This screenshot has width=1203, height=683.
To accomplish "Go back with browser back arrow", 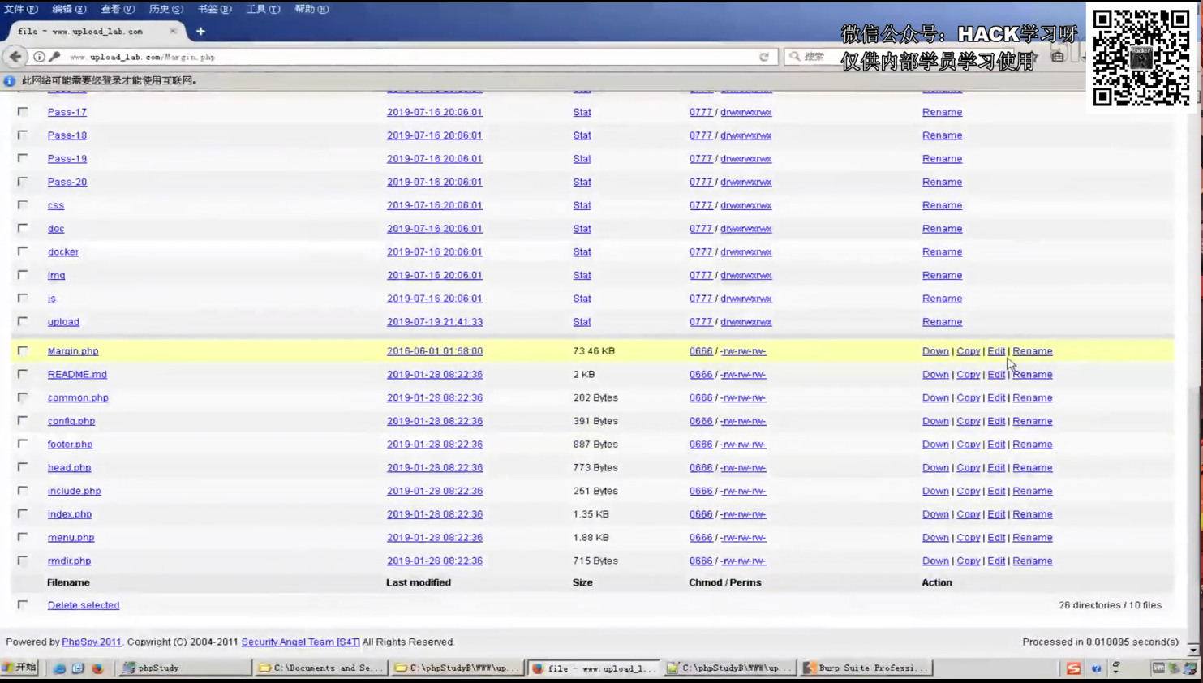I will [x=15, y=57].
